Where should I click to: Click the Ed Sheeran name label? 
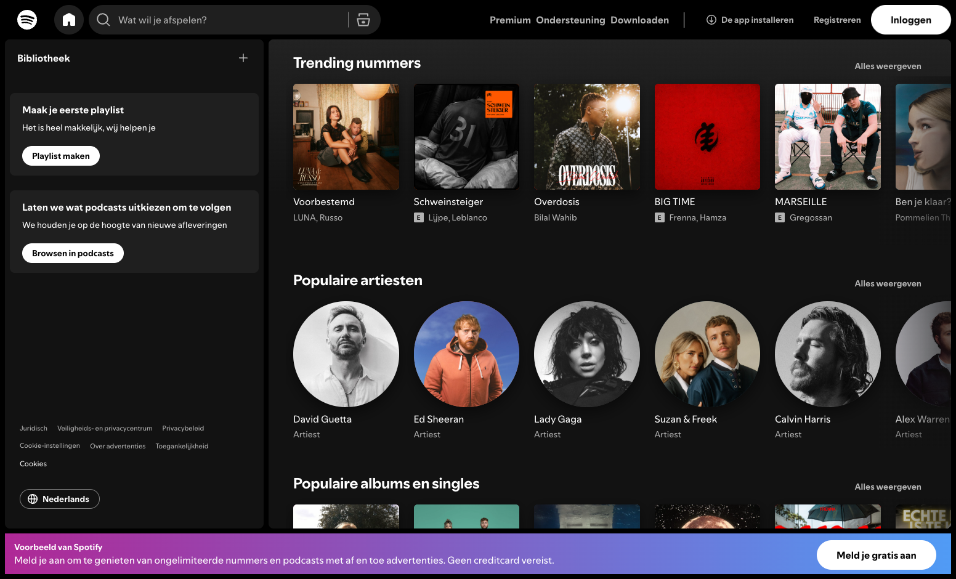(439, 419)
